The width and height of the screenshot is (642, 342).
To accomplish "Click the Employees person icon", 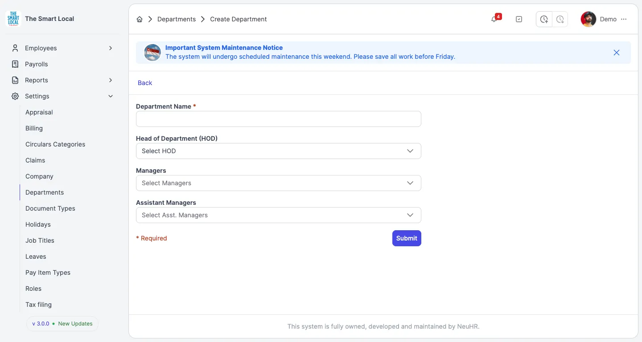I will [15, 48].
